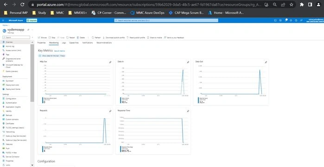Open the Recommendations tab
324x167 pixels.
(x=104, y=43)
